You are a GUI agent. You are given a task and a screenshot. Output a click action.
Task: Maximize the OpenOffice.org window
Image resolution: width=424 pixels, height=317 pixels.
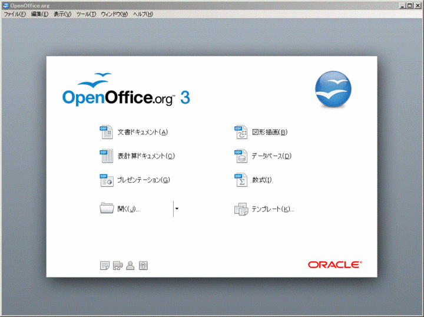pos(410,5)
